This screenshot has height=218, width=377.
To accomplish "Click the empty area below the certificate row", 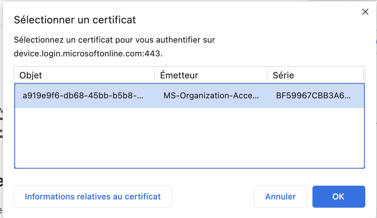I will 189,138.
